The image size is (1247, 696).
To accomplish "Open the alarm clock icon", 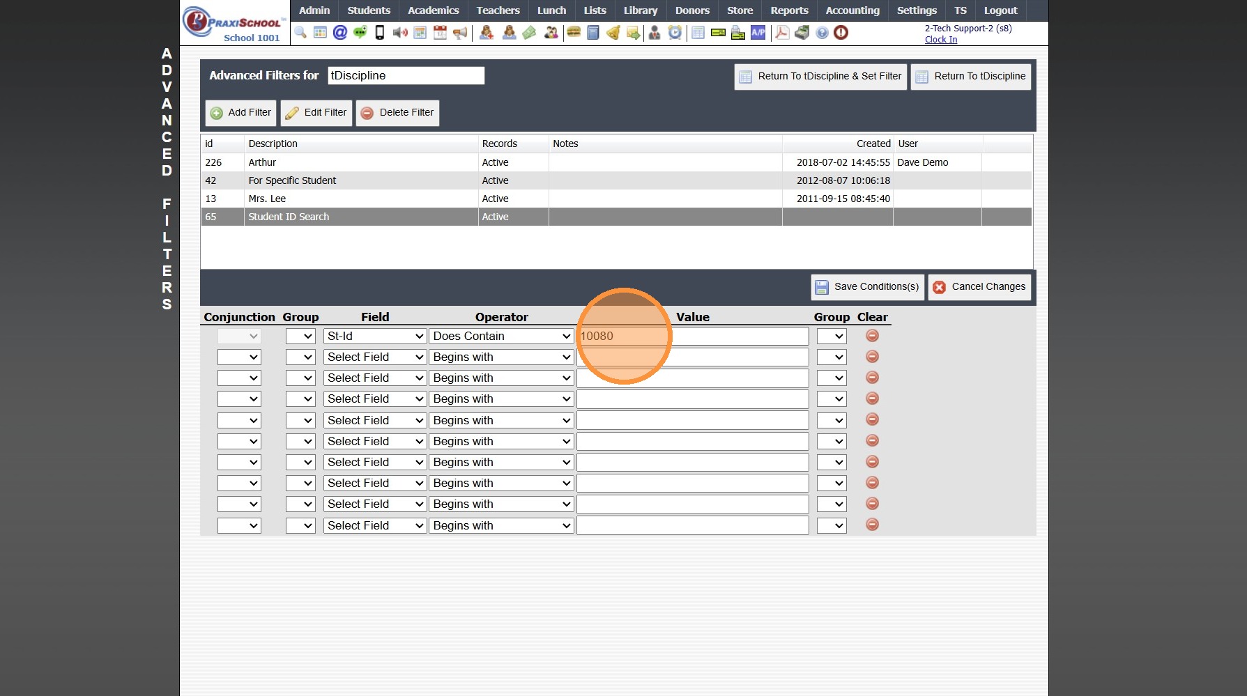I will tap(675, 33).
